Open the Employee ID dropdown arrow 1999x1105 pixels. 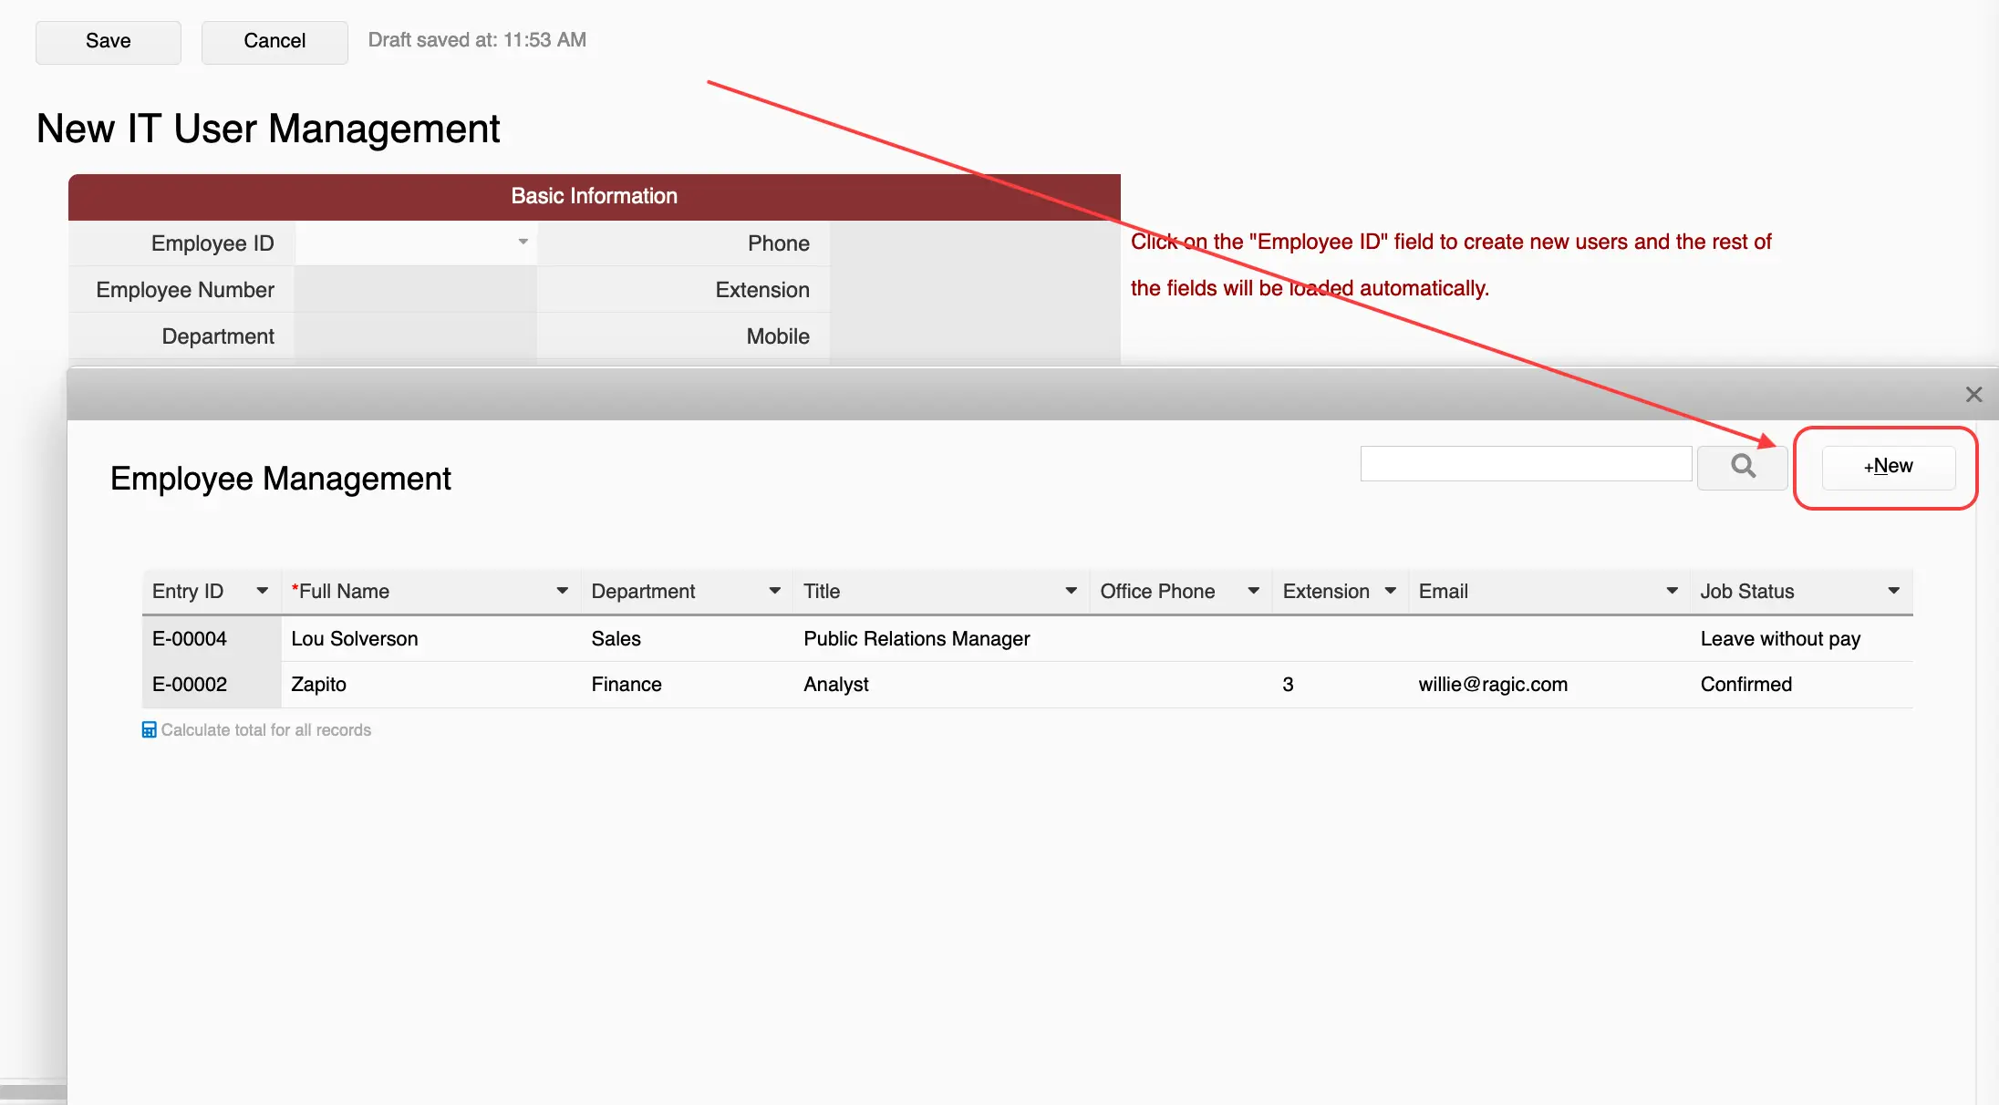click(523, 243)
